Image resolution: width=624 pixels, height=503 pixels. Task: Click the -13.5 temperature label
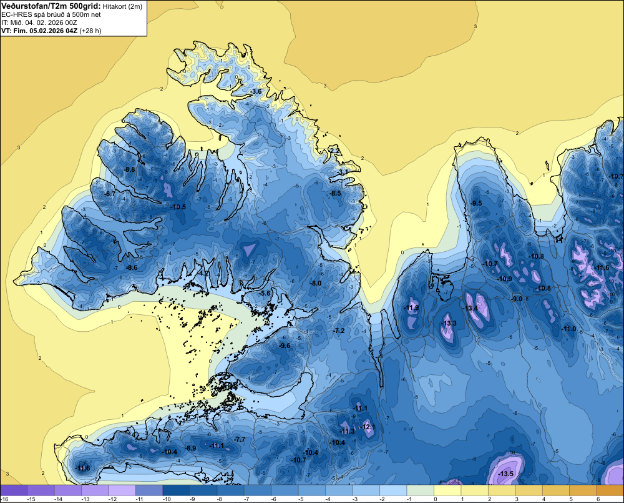coord(506,474)
